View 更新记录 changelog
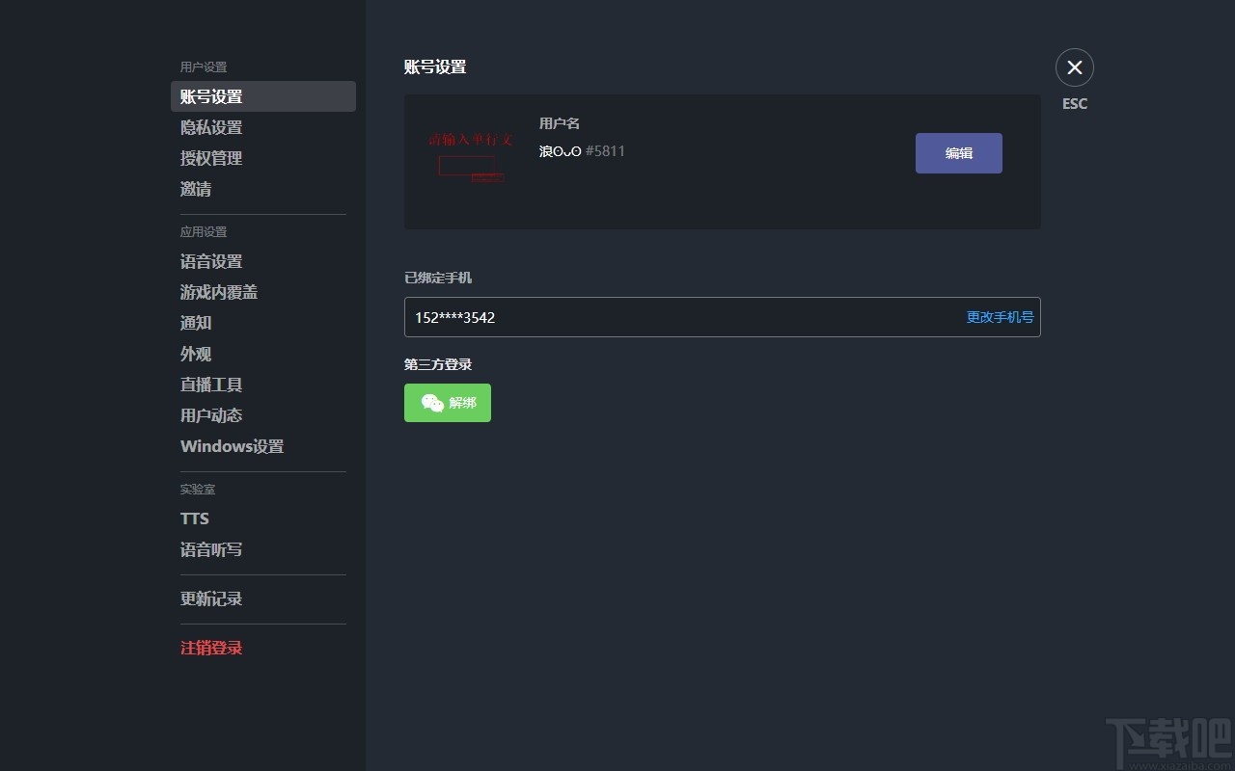The width and height of the screenshot is (1235, 771). click(x=263, y=598)
